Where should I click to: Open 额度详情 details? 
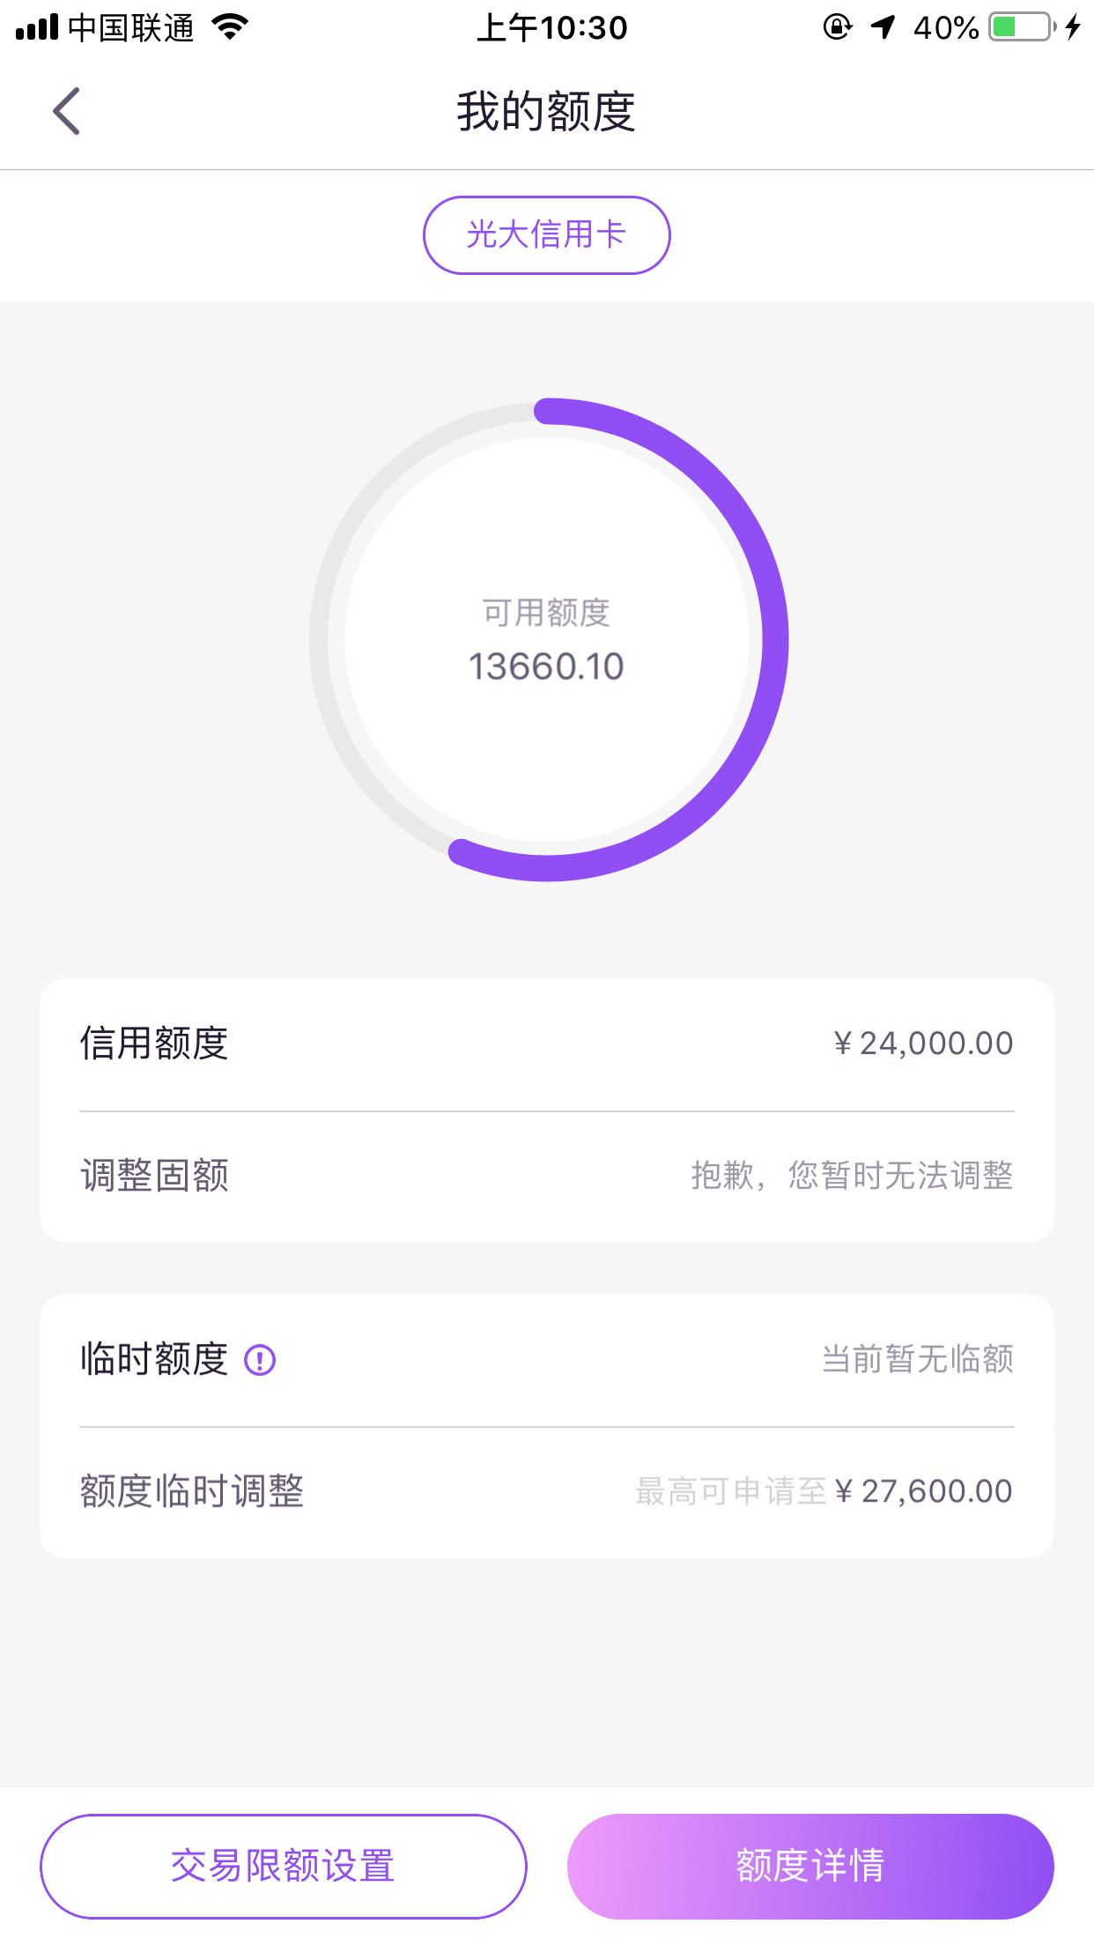tap(810, 1866)
